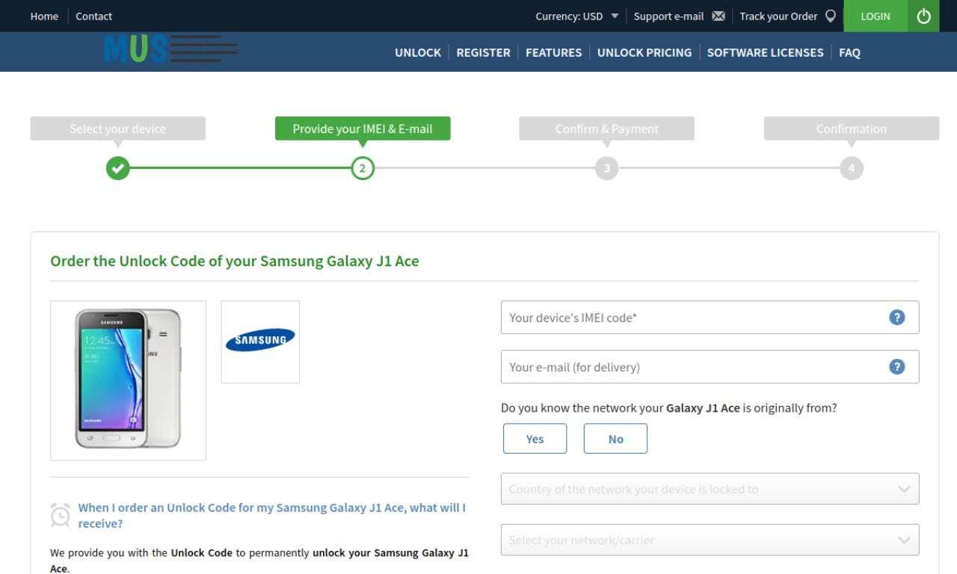The width and height of the screenshot is (957, 574).
Task: Choose Yes for knowing the original network
Action: pyautogui.click(x=535, y=439)
